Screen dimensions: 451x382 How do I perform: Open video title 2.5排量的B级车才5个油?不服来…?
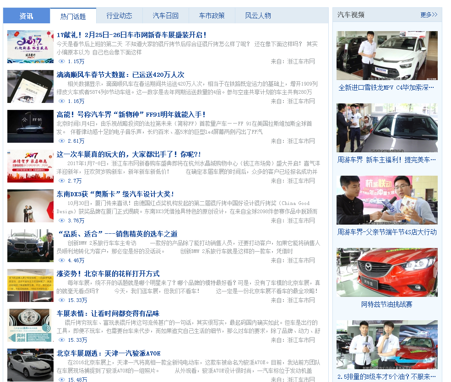(386, 377)
